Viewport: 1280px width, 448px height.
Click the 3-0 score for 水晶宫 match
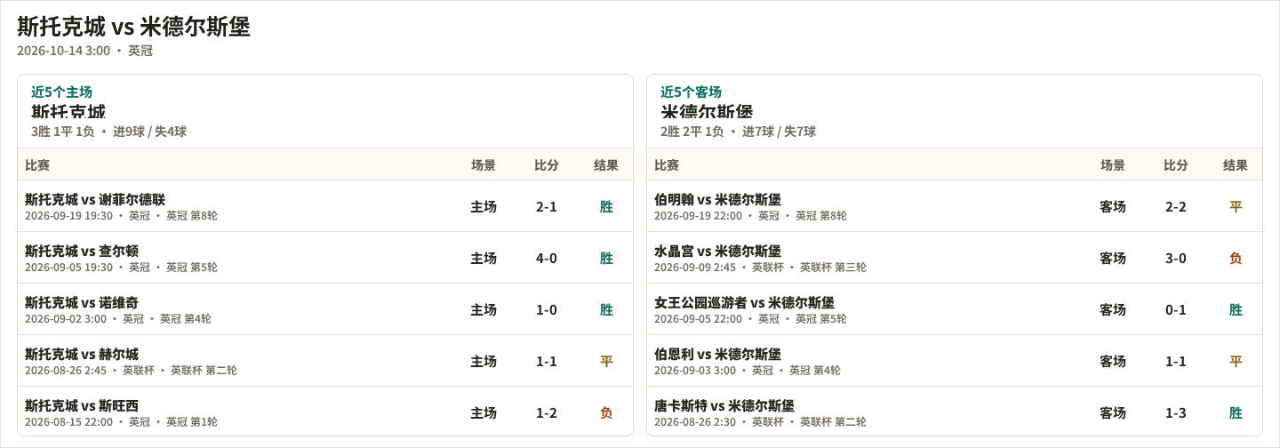1176,259
